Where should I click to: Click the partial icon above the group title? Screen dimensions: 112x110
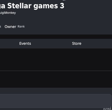click(64, 0)
